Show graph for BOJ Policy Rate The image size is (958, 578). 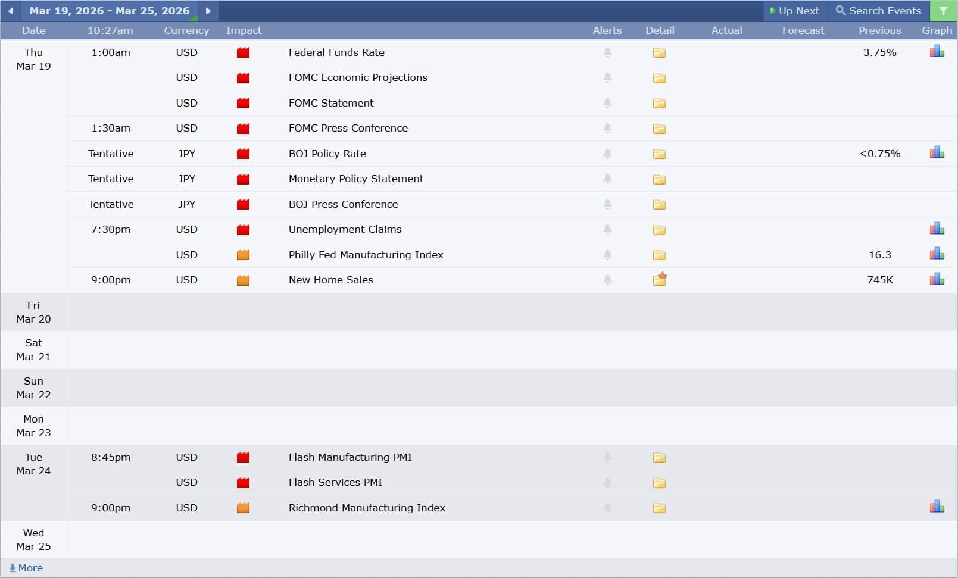tap(937, 153)
